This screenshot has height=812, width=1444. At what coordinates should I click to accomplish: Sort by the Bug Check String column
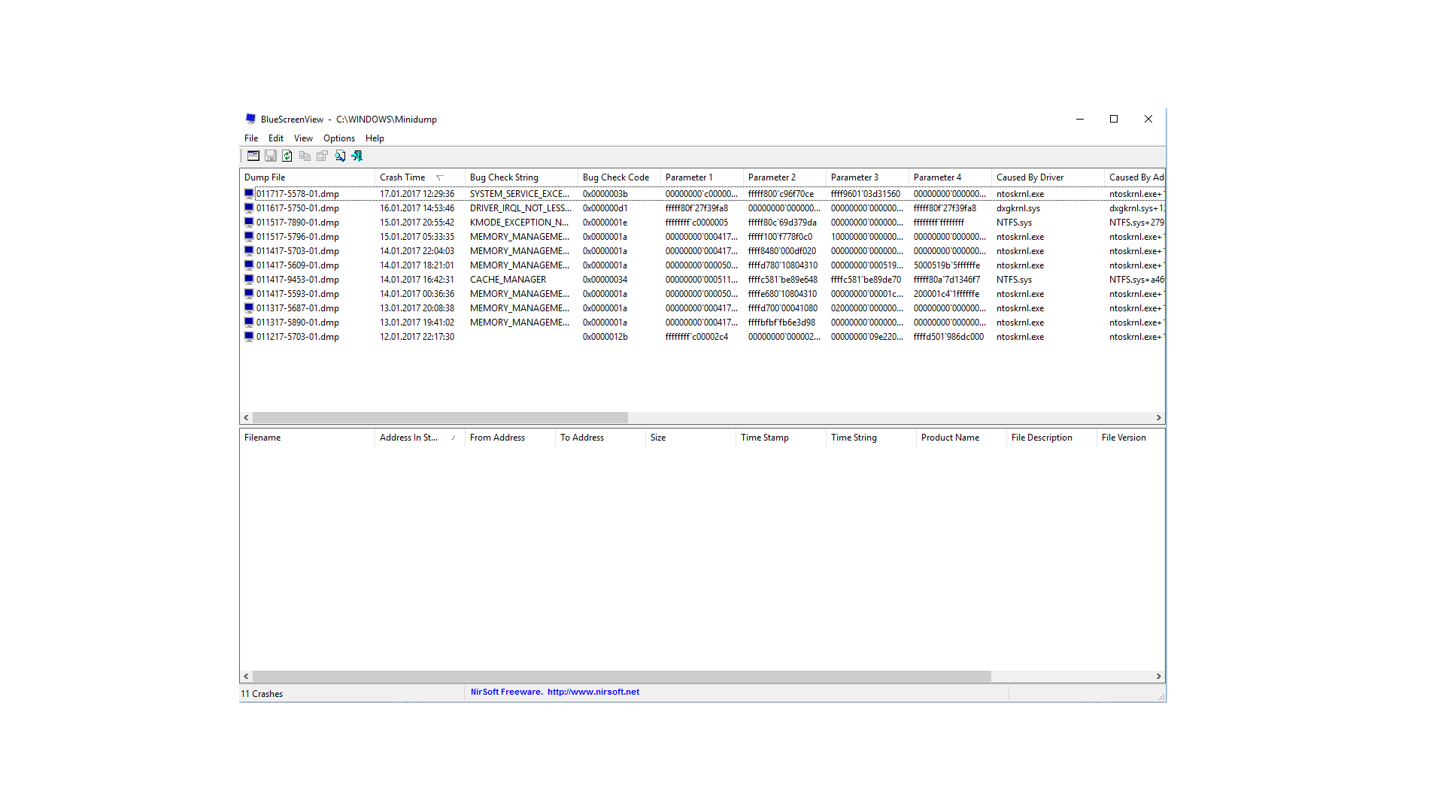504,177
